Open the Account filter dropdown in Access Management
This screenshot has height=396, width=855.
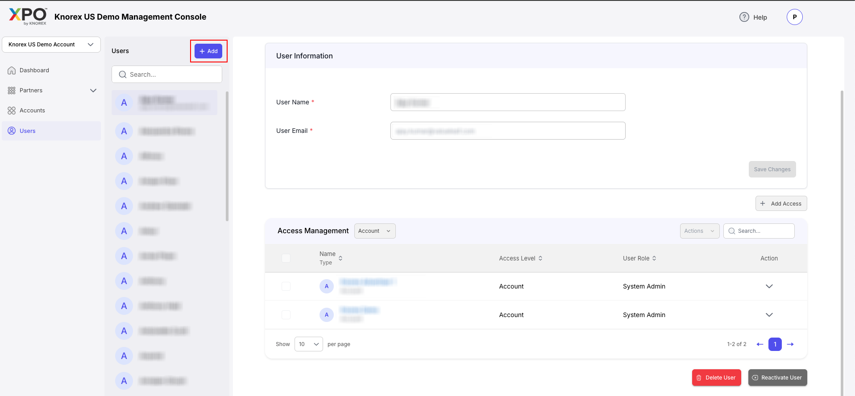[x=375, y=231]
